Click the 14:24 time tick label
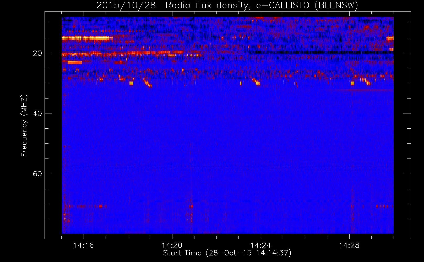Screen dimensions: 424x262 click(x=261, y=245)
